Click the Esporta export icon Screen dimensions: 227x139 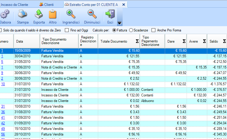[39, 14]
